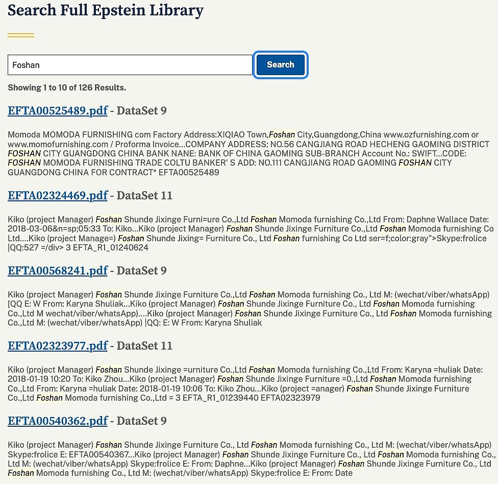Open the EFTA02324469.pdf result link
This screenshot has height=484, width=498.
pos(58,195)
